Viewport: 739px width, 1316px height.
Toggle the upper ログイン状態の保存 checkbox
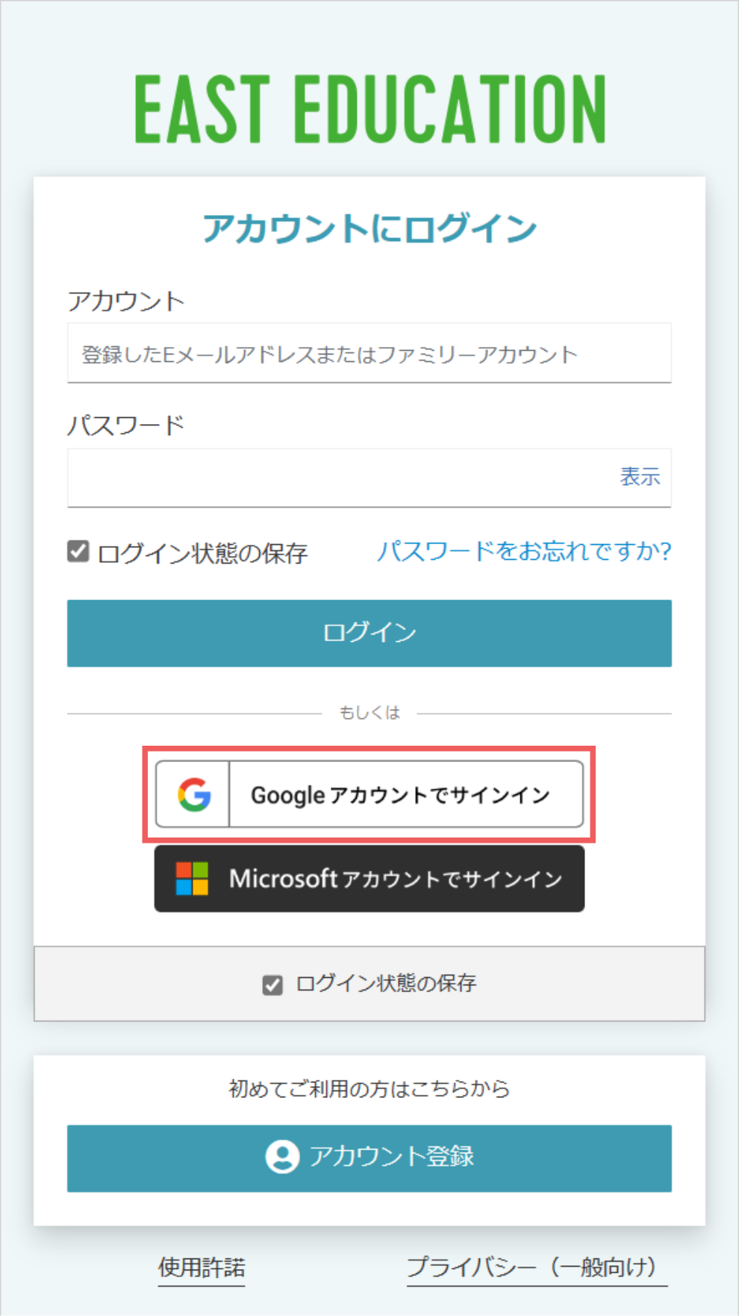pos(78,552)
